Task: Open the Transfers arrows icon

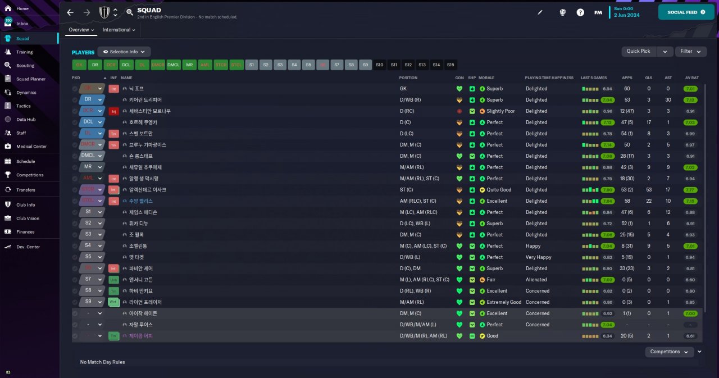Action: click(8, 190)
